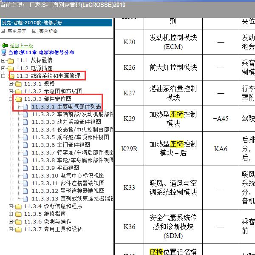Image resolution: width=255 pixels, height=255 pixels.
Task: Click the folder icon of 11.3.5 维修指南
Action: [18, 214]
